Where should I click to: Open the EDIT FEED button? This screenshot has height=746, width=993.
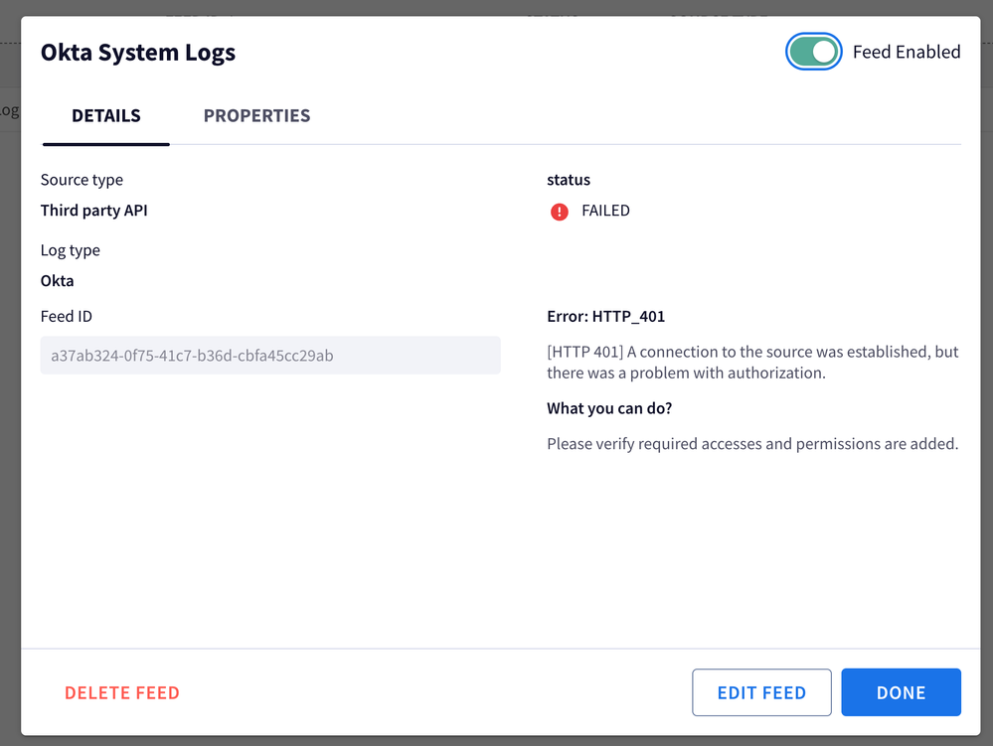[761, 692]
